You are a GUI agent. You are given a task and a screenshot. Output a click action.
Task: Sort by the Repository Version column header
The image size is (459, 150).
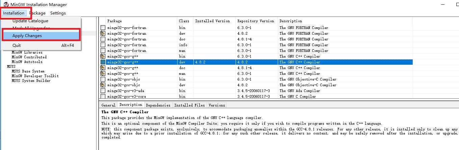256,21
